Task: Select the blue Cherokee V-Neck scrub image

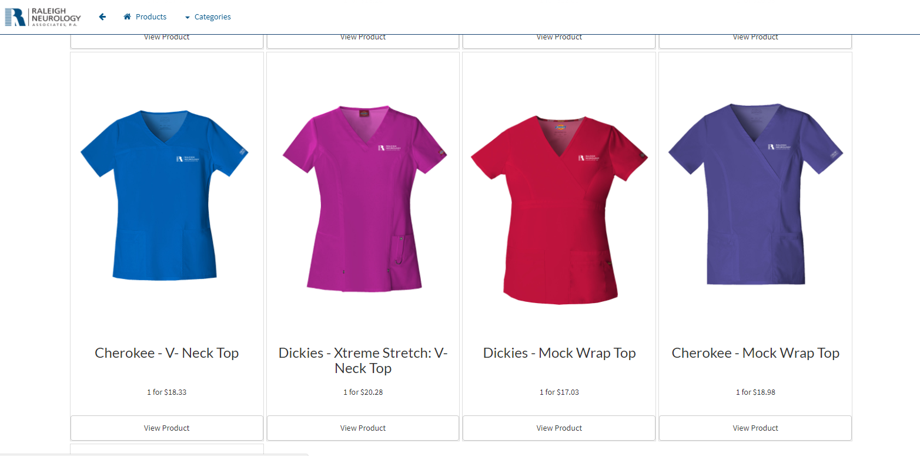Action: [165, 195]
